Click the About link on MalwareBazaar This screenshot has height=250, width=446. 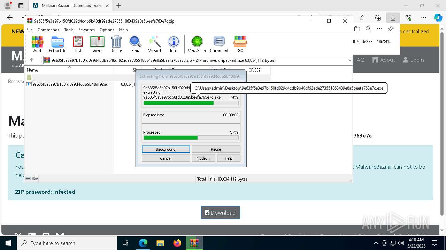[384, 60]
